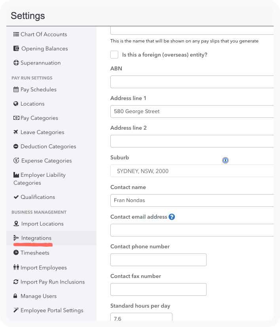Enable the foreign overseas entity checkbox

click(x=114, y=55)
